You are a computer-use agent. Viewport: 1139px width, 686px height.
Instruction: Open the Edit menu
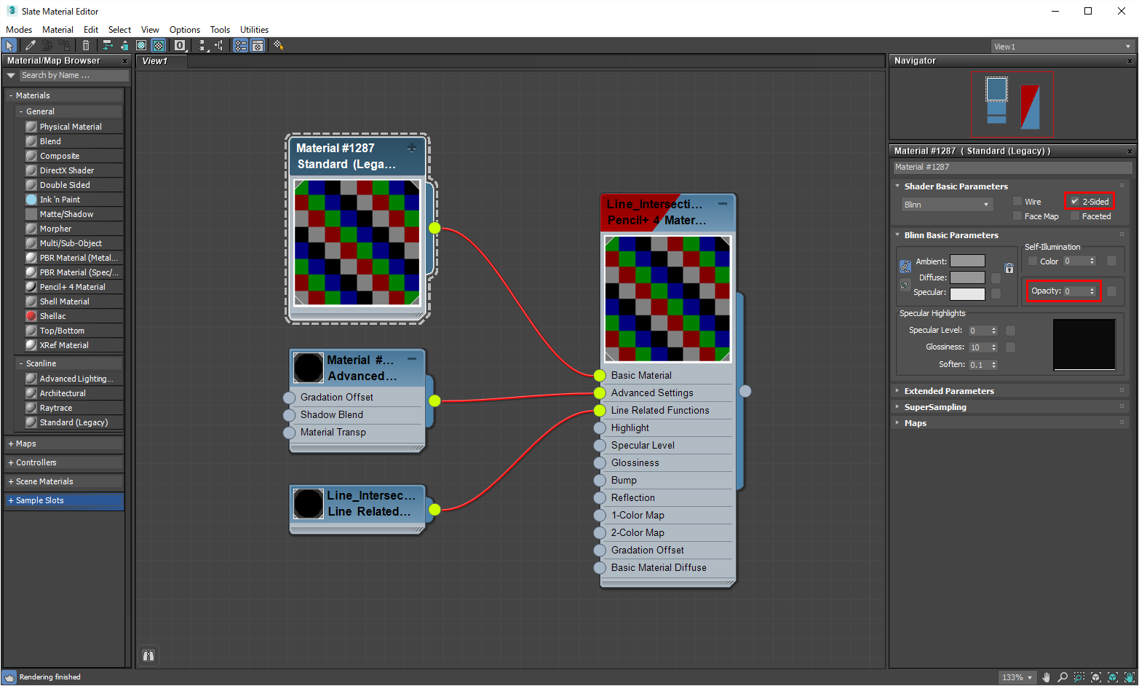coord(91,30)
